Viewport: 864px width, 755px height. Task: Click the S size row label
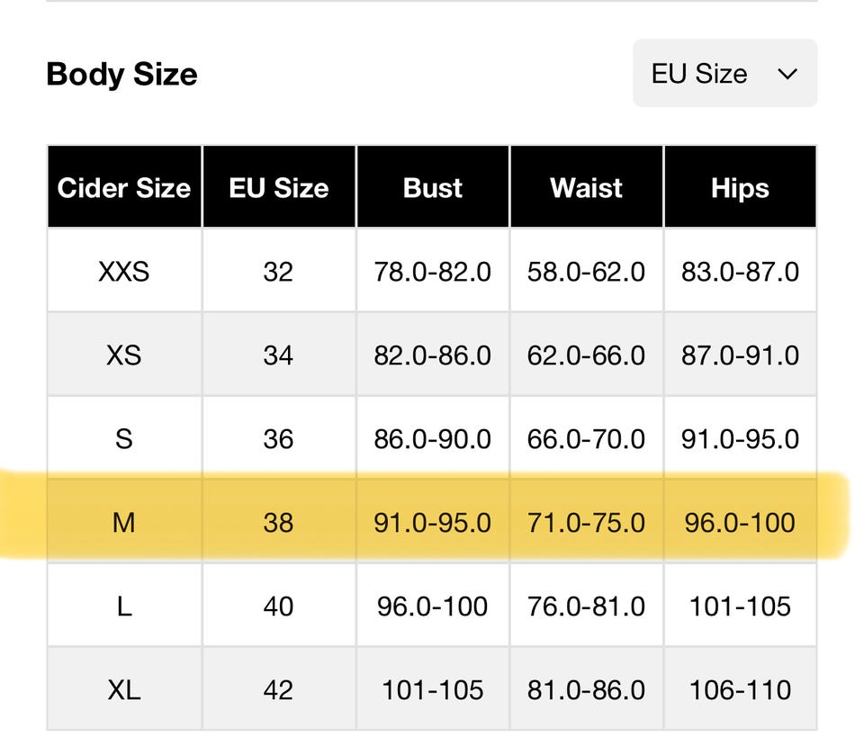point(124,438)
